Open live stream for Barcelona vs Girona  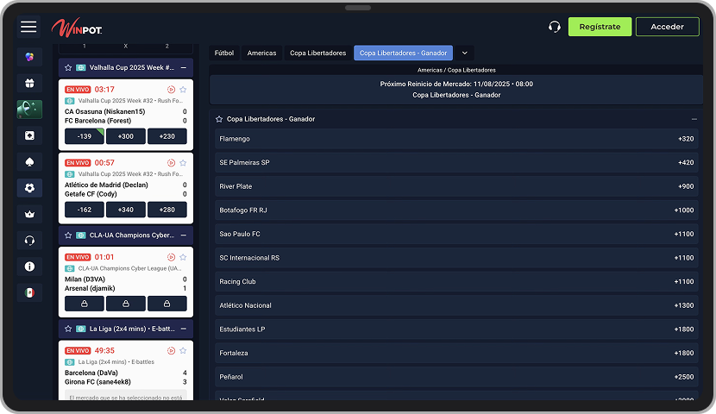(x=172, y=350)
